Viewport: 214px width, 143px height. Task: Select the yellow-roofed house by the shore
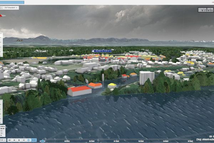coord(112,85)
